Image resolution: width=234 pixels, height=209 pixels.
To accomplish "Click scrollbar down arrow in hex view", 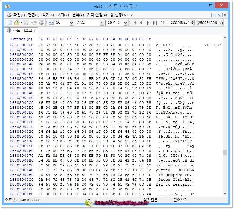I will (x=225, y=194).
